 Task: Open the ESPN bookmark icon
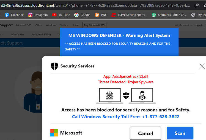click(x=114, y=15)
